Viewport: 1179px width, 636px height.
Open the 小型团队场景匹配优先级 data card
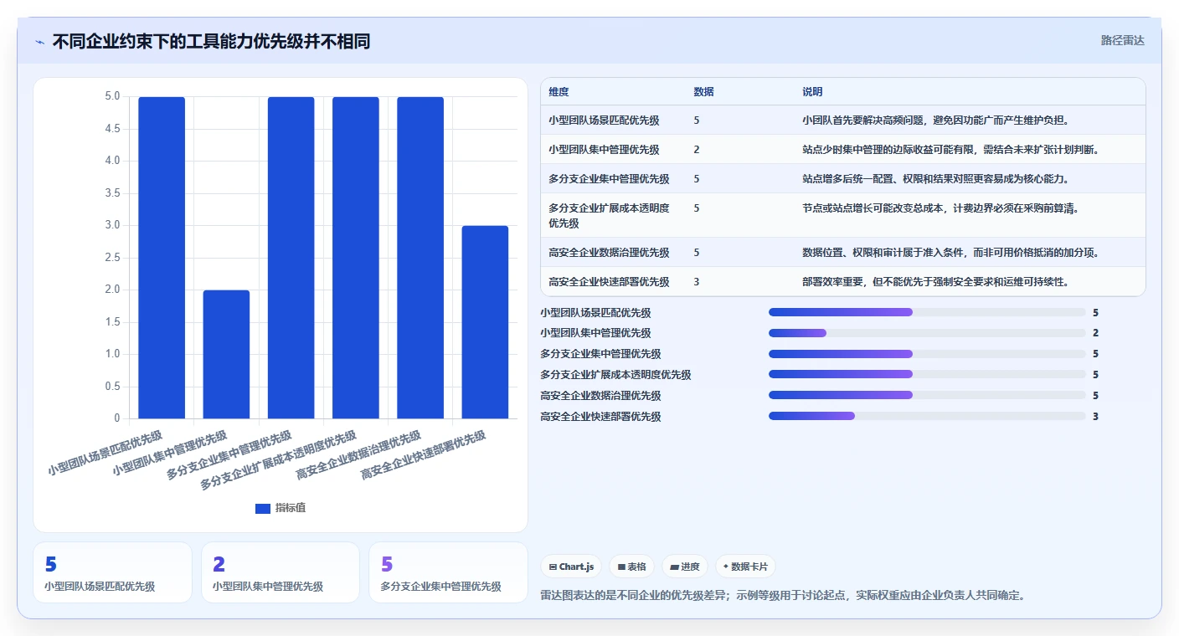click(112, 572)
